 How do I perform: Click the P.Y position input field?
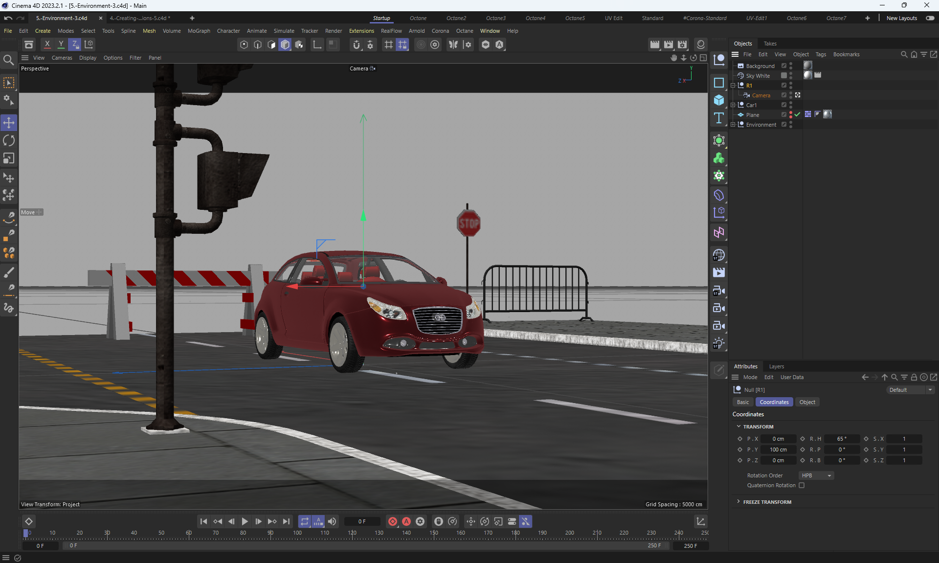pos(778,450)
